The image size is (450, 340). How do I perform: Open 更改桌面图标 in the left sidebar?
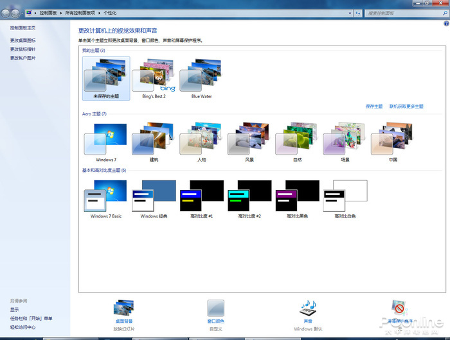pyautogui.click(x=22, y=40)
